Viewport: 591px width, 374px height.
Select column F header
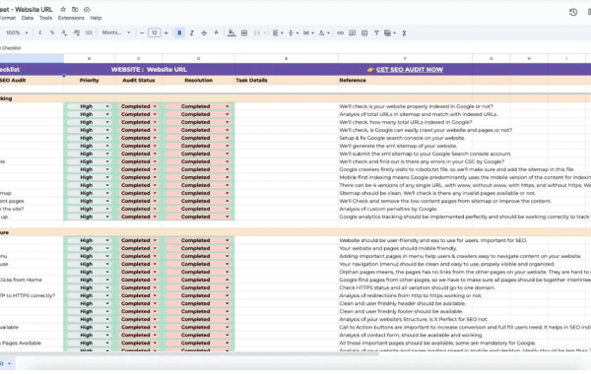pyautogui.click(x=405, y=58)
